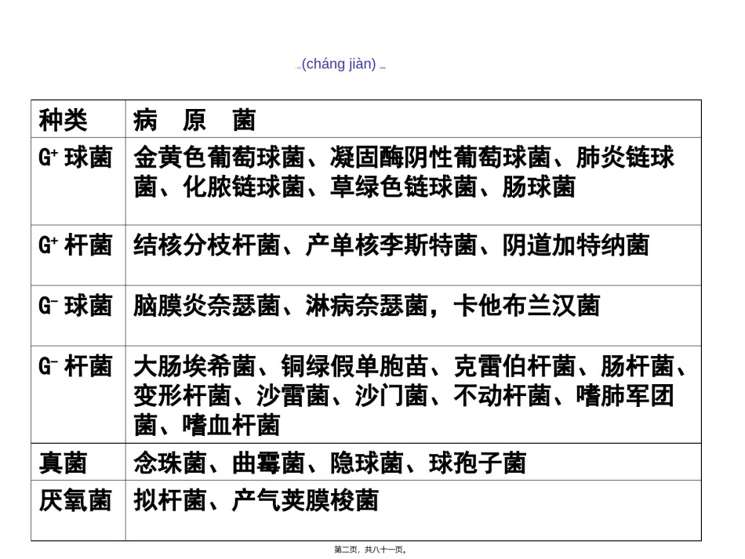Click the '厌氧菌' row label
This screenshot has height=559, width=745.
pos(75,500)
